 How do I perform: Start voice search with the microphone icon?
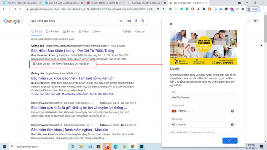[136, 21]
